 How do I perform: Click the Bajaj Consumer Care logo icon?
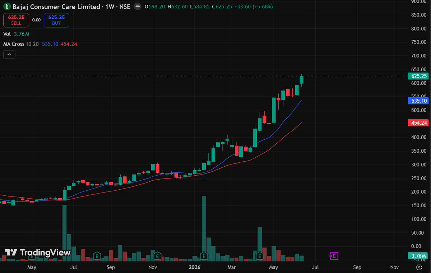coord(6,7)
